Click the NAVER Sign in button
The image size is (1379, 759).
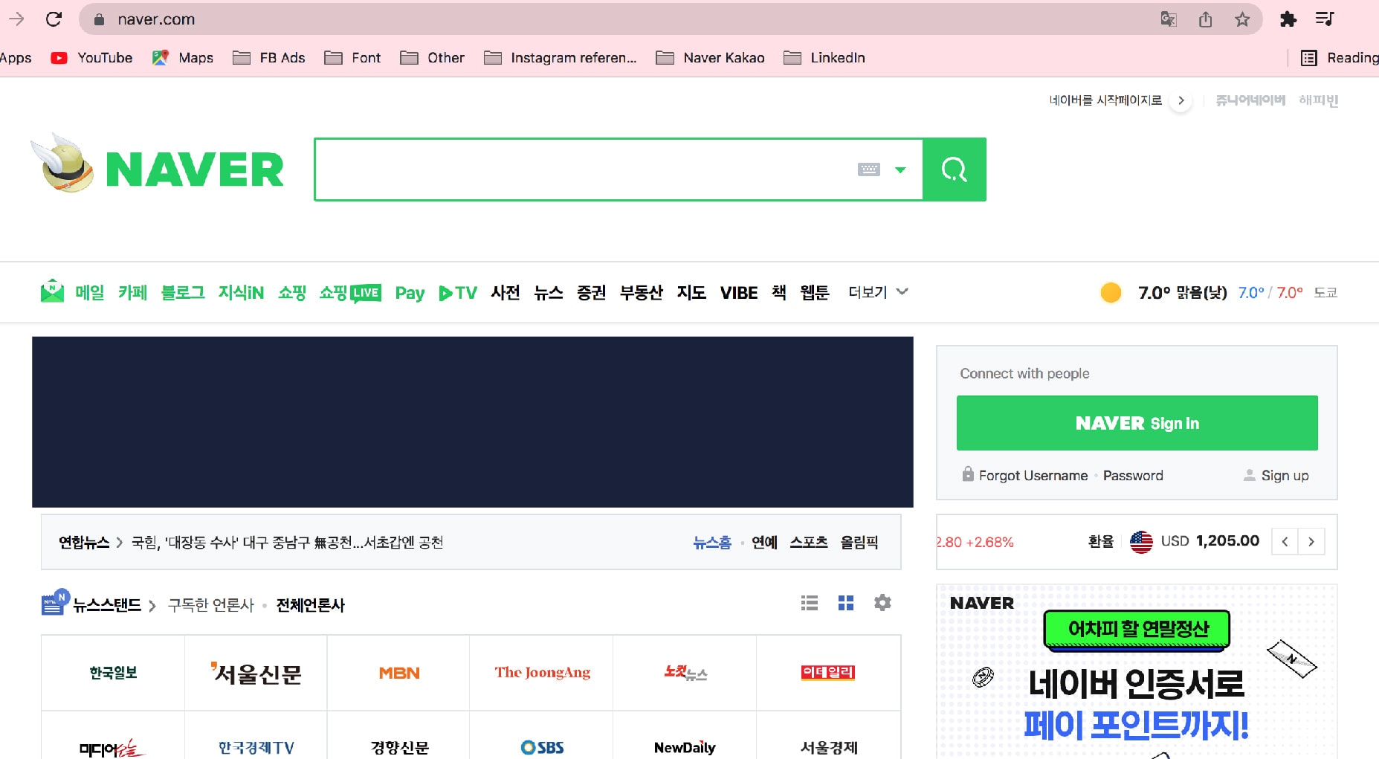click(x=1137, y=423)
